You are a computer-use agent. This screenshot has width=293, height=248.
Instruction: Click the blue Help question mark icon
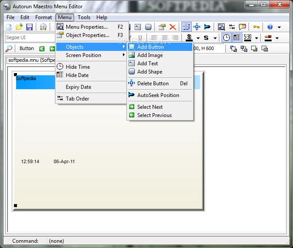[x=270, y=27]
